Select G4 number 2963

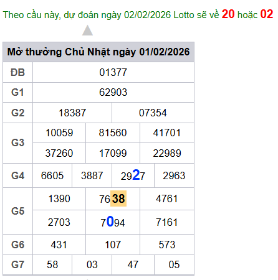tap(174, 175)
